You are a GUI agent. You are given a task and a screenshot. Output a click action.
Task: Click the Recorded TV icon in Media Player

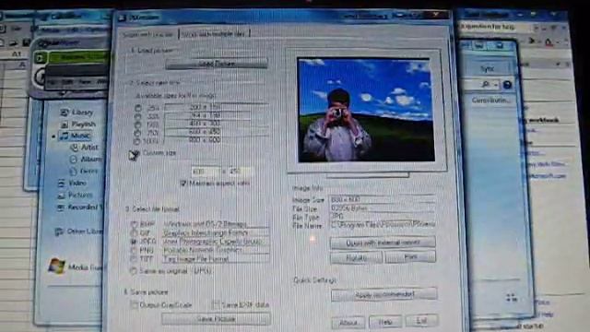(61, 207)
